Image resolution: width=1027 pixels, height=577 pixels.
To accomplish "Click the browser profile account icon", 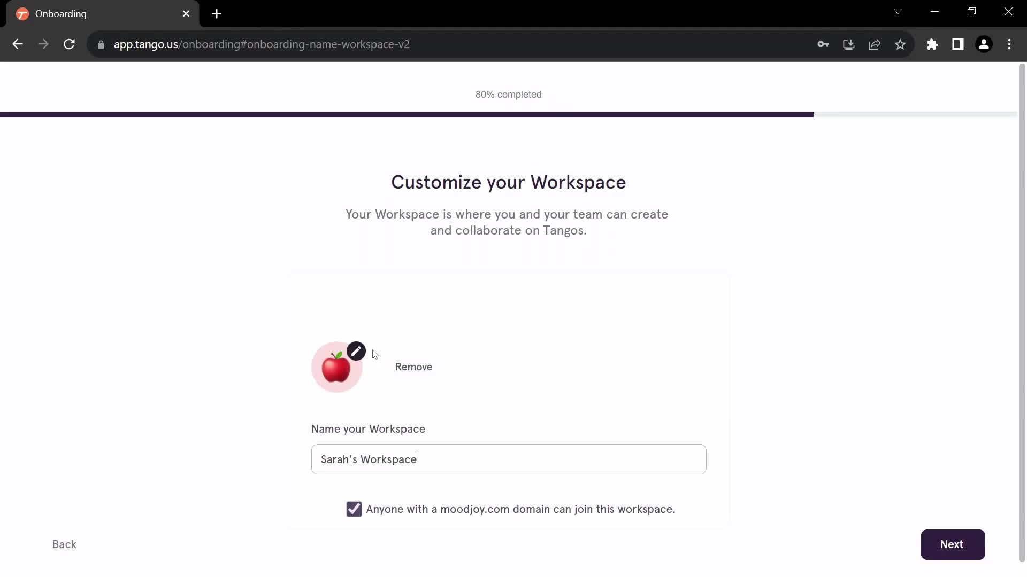I will coord(984,44).
